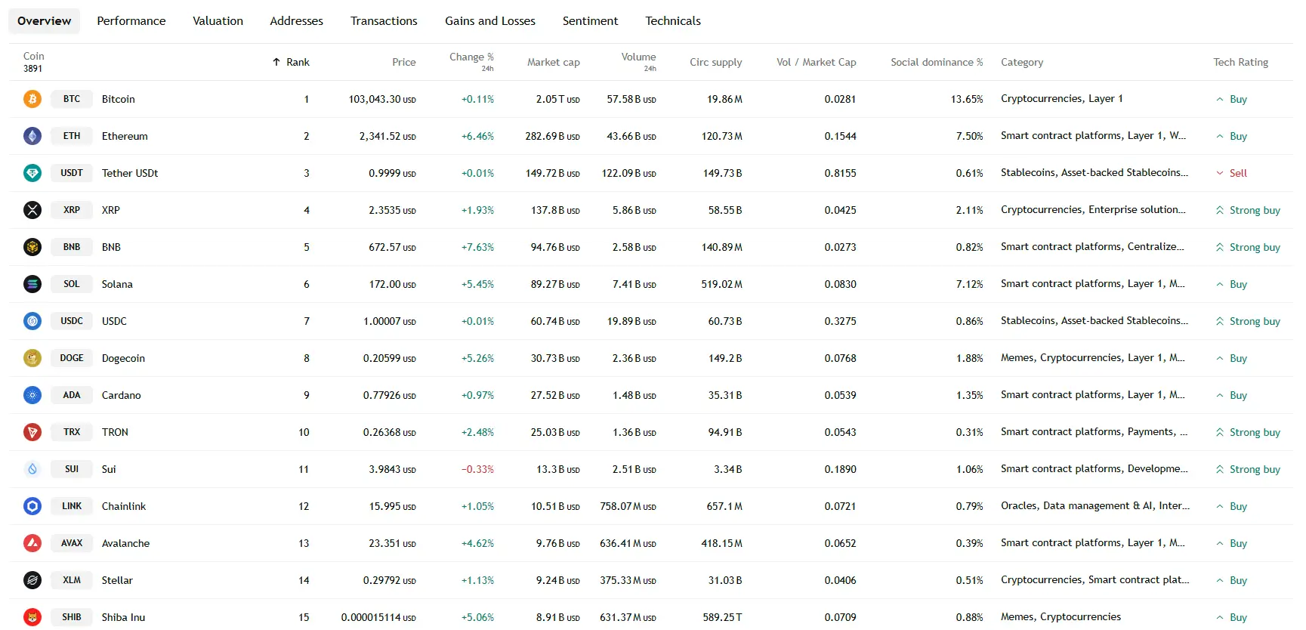Click Dogecoin category Memes, Cryptocurrencies text

(1093, 358)
